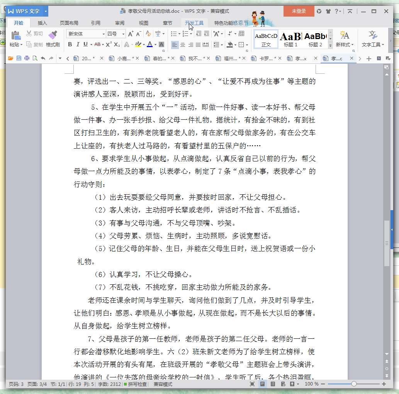Switch to the 章节 ribbon tab
The height and width of the screenshot is (394, 399).
coord(167,23)
